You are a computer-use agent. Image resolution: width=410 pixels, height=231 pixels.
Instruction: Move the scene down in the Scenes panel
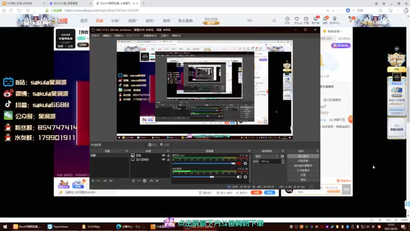pos(111,181)
